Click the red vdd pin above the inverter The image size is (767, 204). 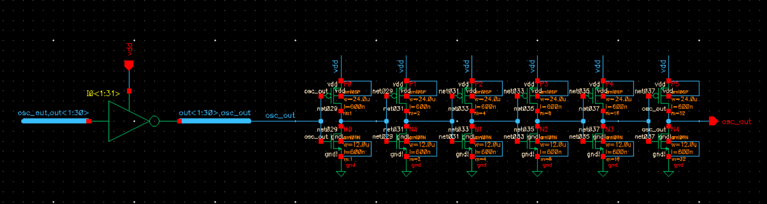[129, 65]
